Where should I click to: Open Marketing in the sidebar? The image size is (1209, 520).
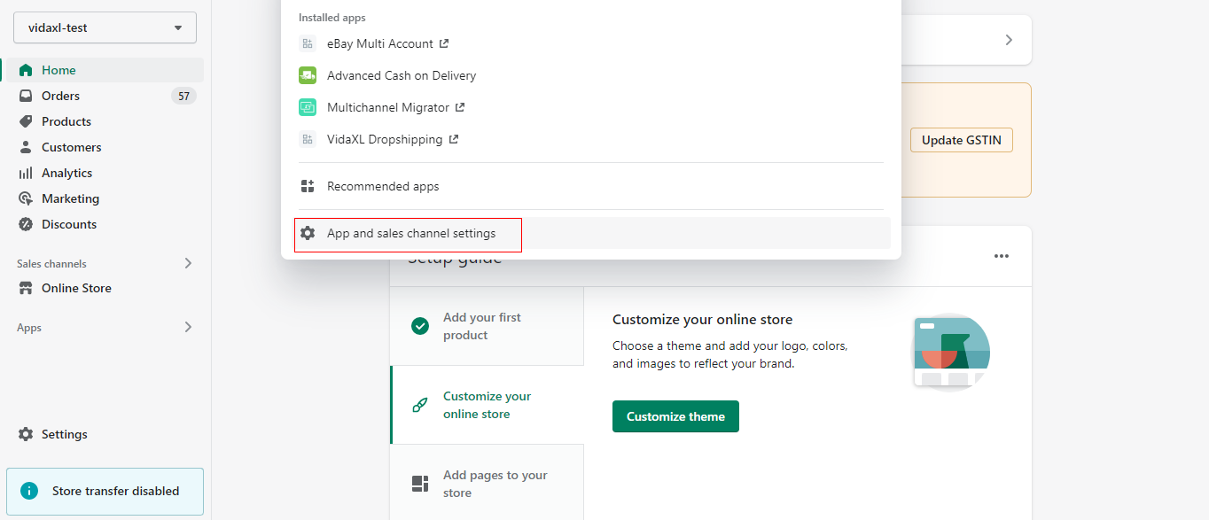105,198
